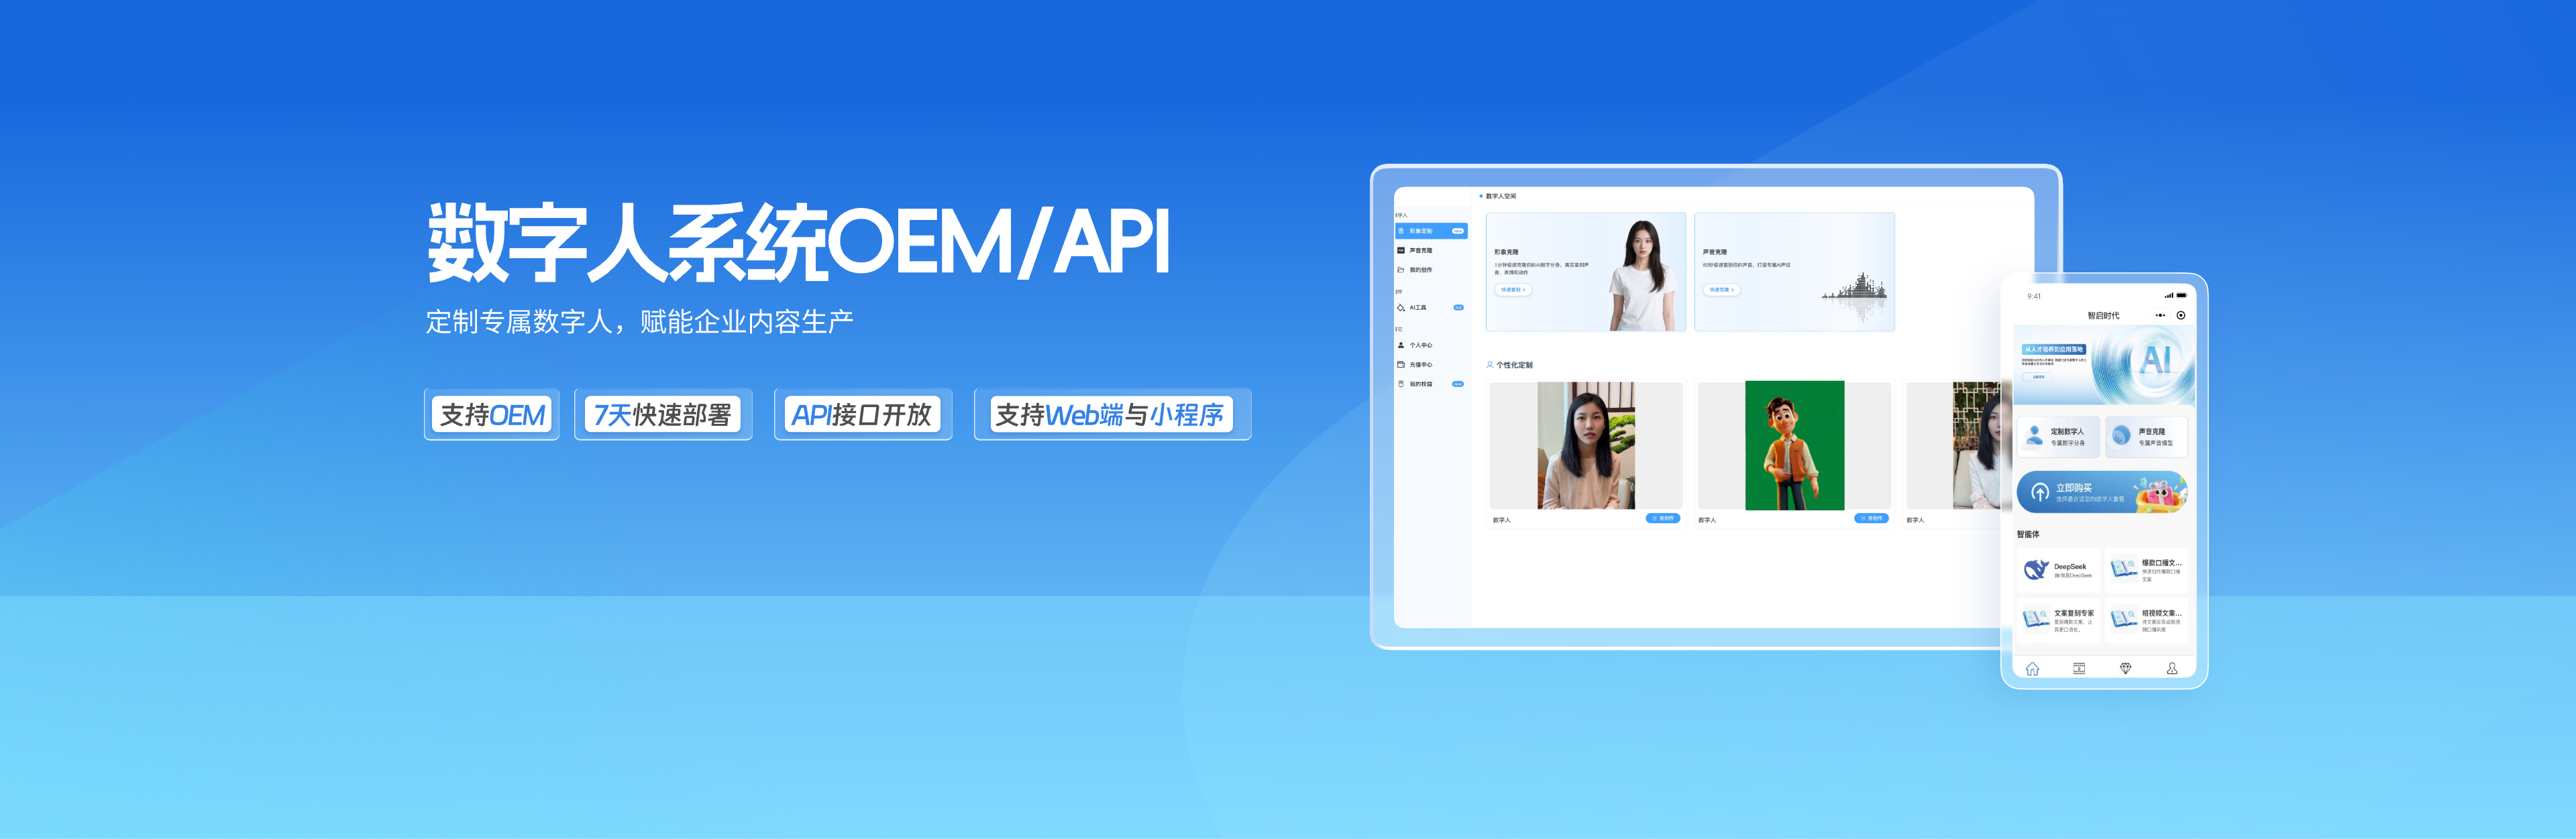Open the 爆款口播文 agent card
Viewport: 2576px width, 839px height.
[2146, 570]
